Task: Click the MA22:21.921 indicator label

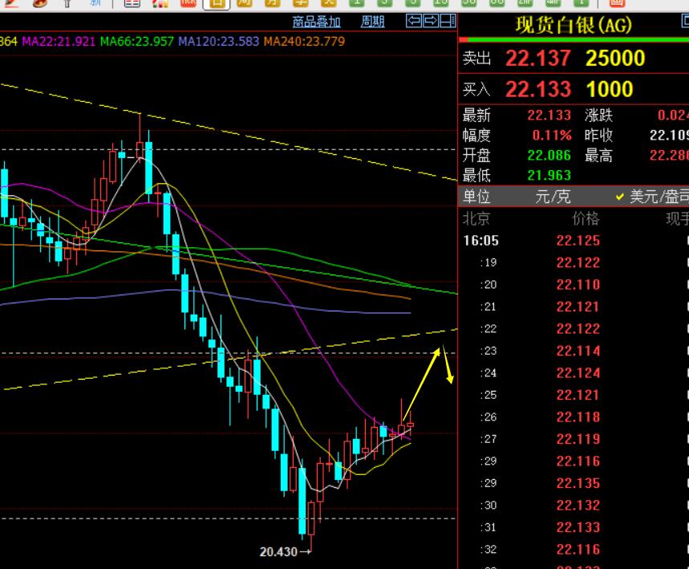Action: (x=59, y=42)
